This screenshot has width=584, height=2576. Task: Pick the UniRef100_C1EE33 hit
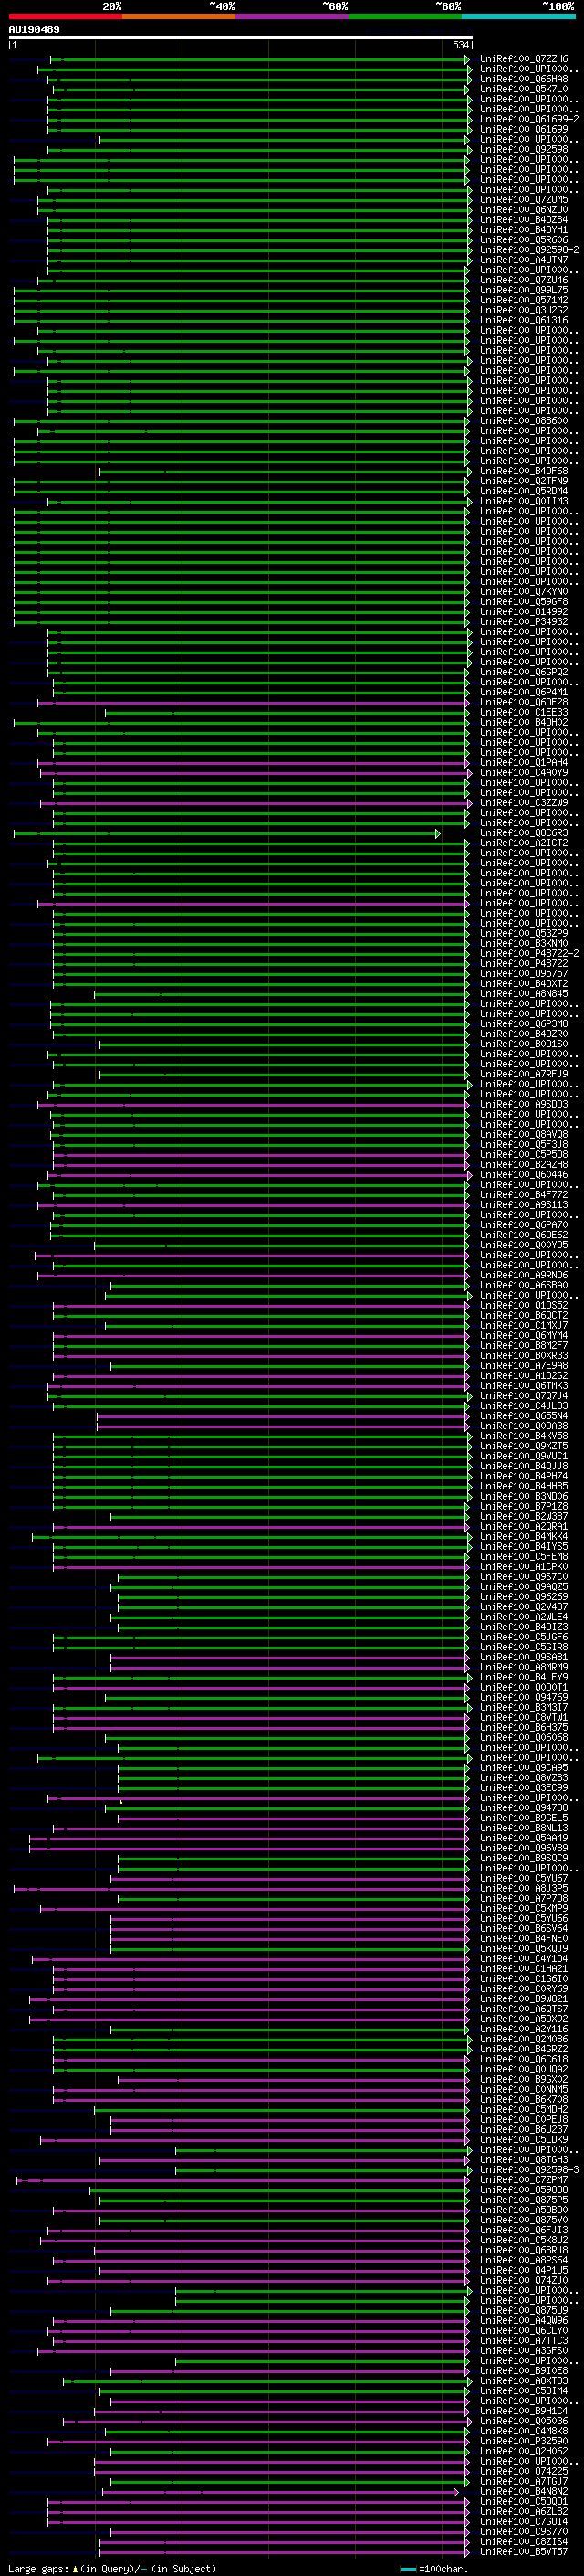tap(523, 712)
